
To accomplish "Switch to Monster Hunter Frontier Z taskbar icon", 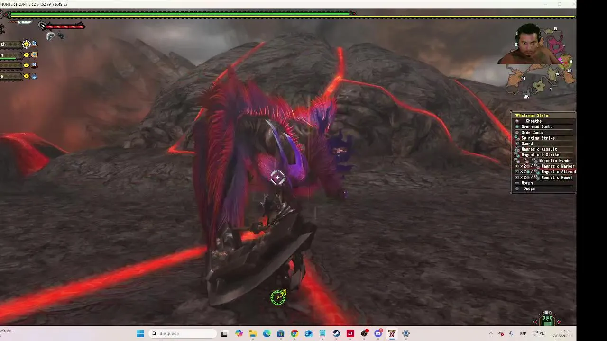I will pos(392,333).
